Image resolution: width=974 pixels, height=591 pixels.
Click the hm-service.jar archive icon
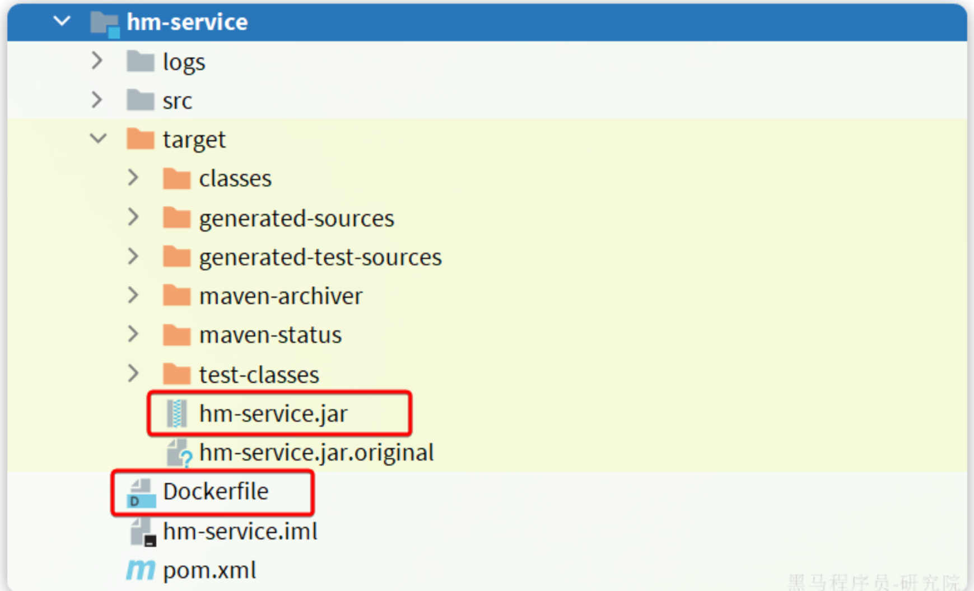[x=177, y=414]
